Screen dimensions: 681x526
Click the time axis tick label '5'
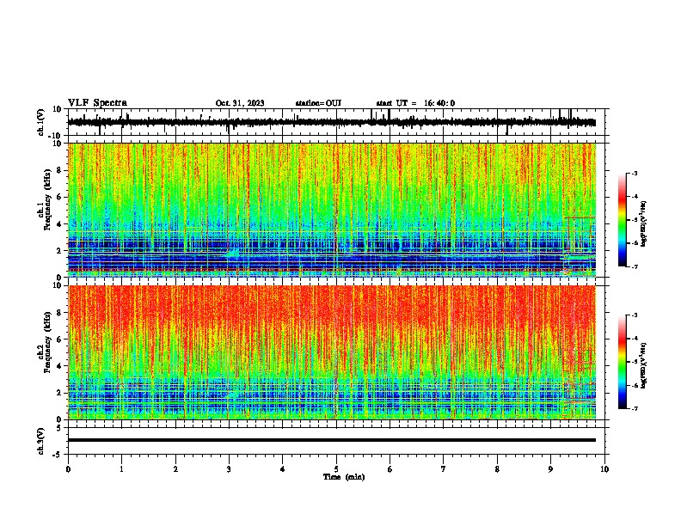336,469
